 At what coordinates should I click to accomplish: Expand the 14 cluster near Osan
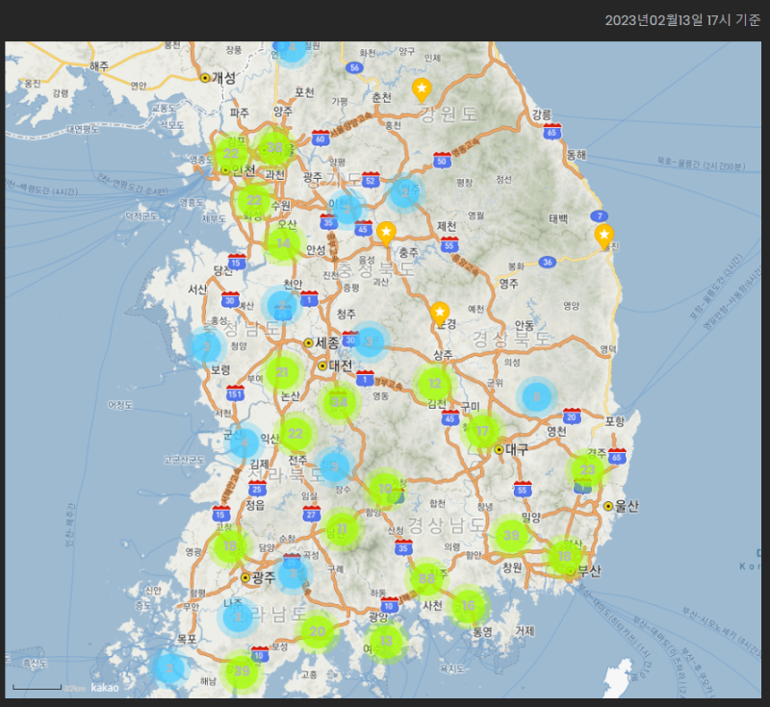[x=283, y=243]
